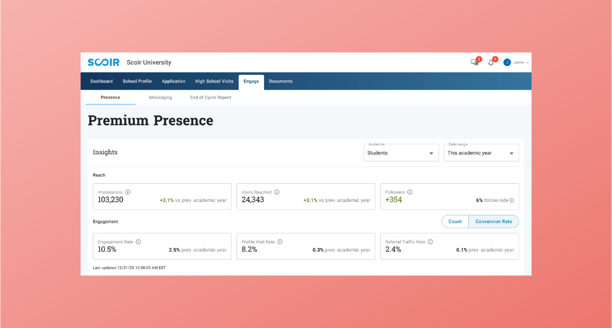Switch metrics view to Count

pyautogui.click(x=456, y=221)
